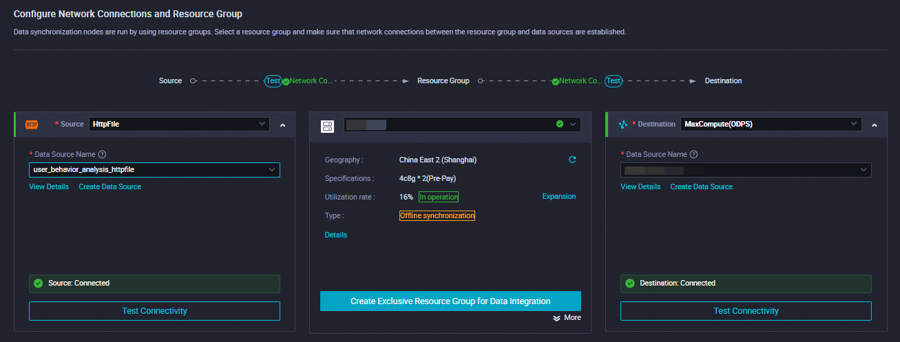
Task: Click the Destination label in the flow diagram
Action: pos(724,81)
